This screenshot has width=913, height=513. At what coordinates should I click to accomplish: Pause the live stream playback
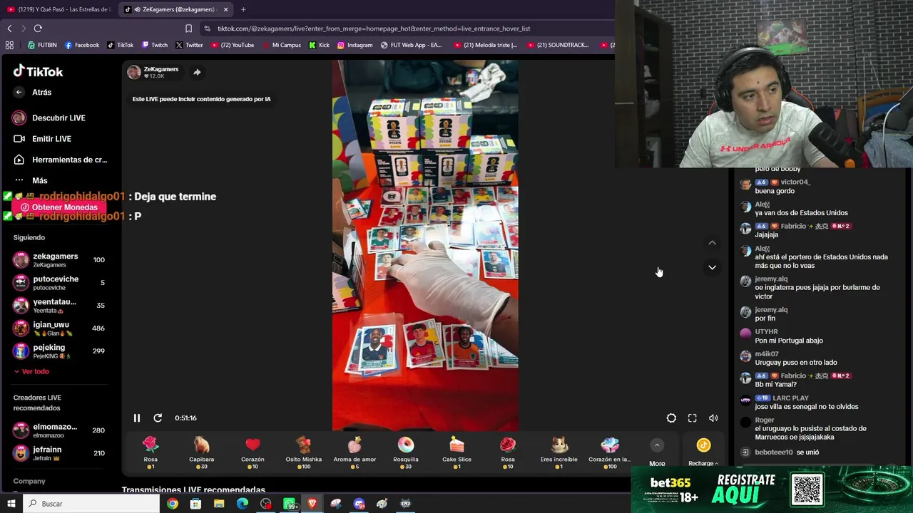pos(137,418)
